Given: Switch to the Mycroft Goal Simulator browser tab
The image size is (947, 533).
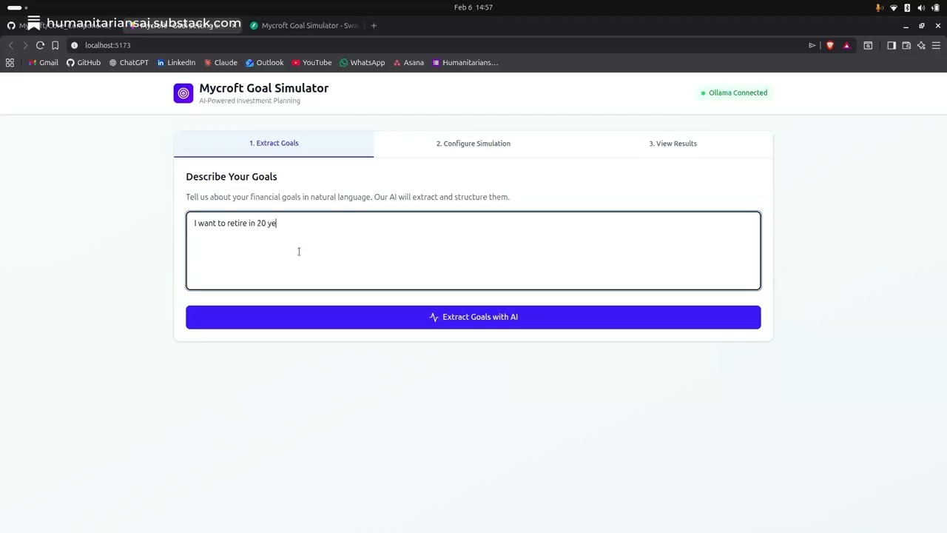Looking at the screenshot, I should click(x=305, y=25).
